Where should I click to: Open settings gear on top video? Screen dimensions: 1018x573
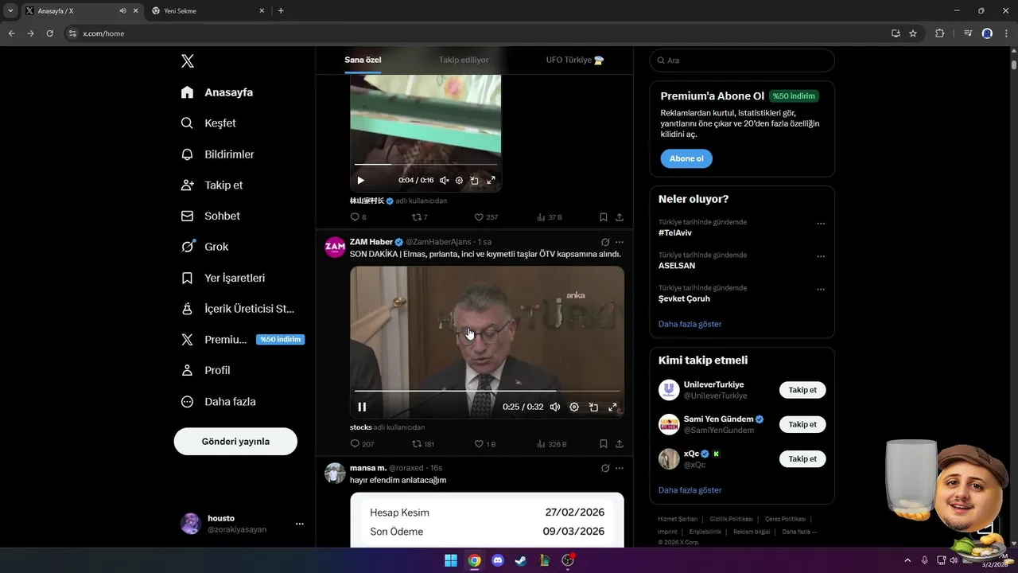point(459,181)
